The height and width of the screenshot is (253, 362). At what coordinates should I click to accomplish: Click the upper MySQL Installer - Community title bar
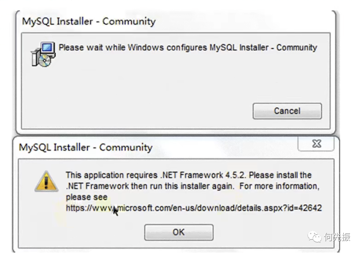pos(176,21)
